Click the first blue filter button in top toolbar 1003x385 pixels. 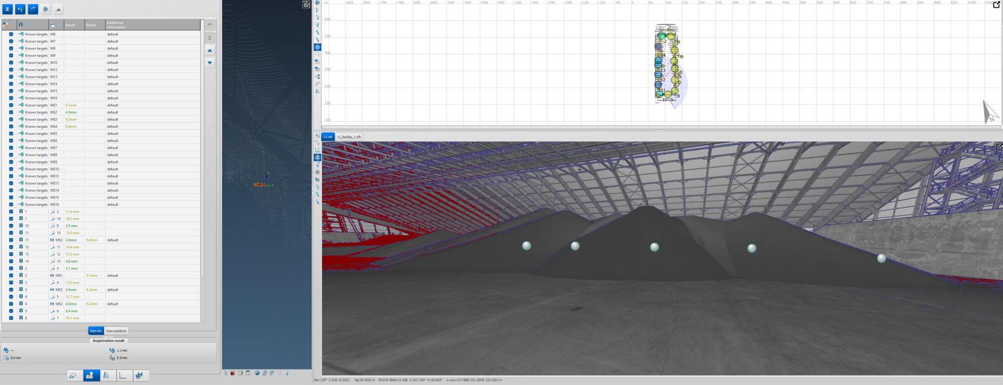(x=7, y=9)
